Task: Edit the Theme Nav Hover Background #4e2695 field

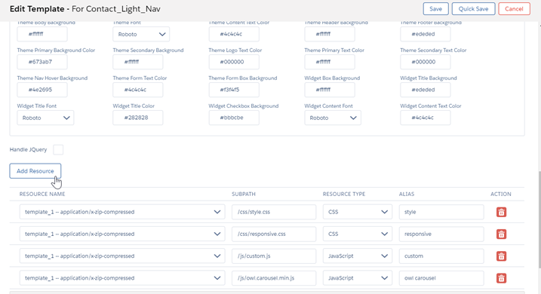Action: coord(42,90)
